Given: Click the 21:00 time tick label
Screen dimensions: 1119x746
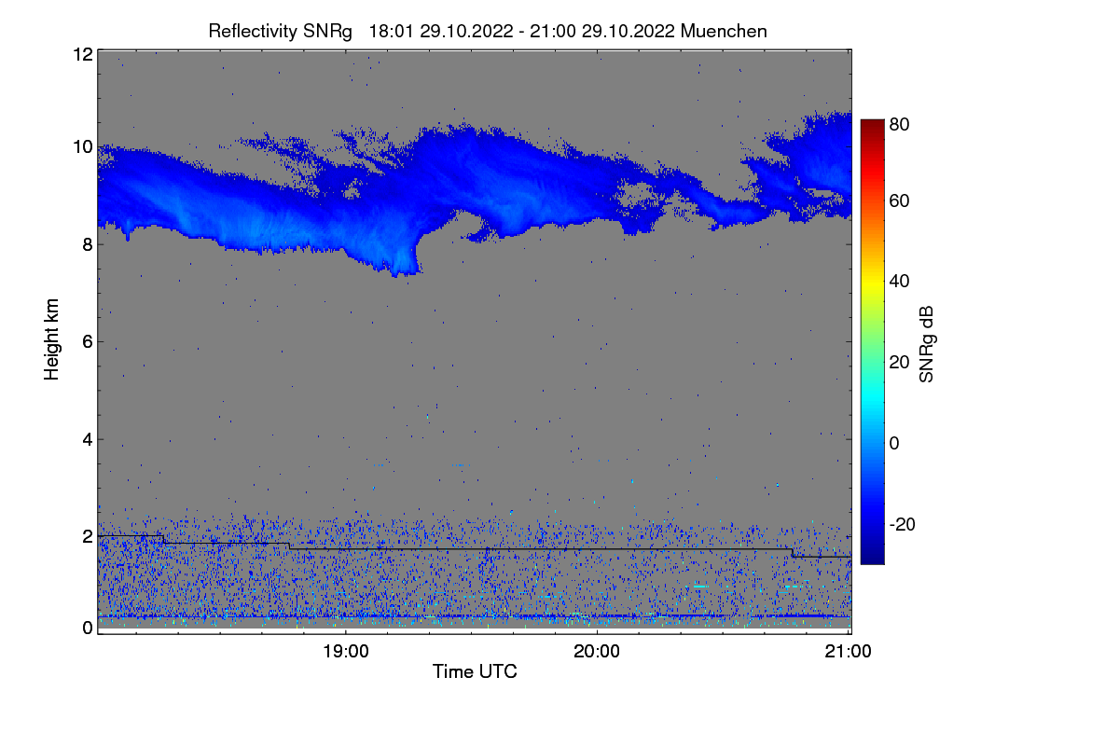Looking at the screenshot, I should coord(849,652).
